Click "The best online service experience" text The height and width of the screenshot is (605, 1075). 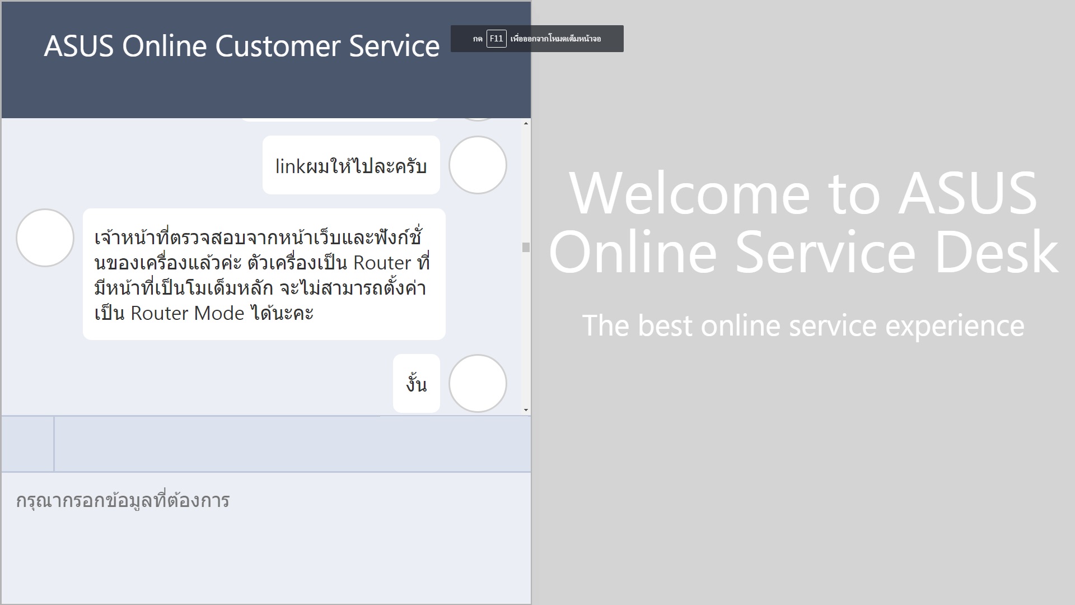pyautogui.click(x=803, y=325)
